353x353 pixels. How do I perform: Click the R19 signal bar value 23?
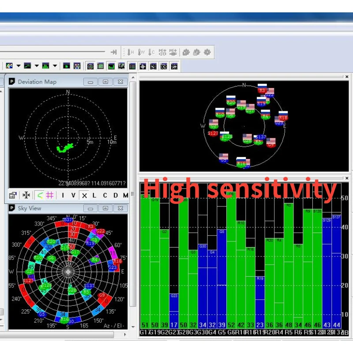(260, 325)
